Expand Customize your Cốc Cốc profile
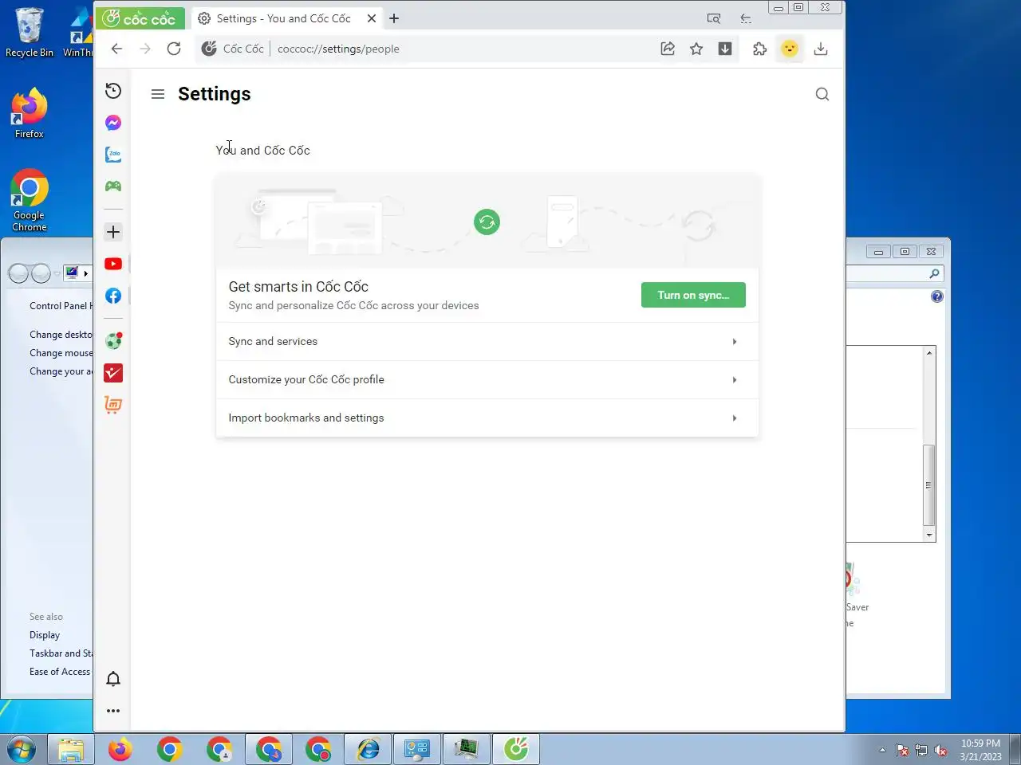 (487, 380)
